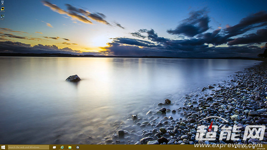267x150 pixels.
Task: Open Task View from the taskbar
Action: coord(54,147)
